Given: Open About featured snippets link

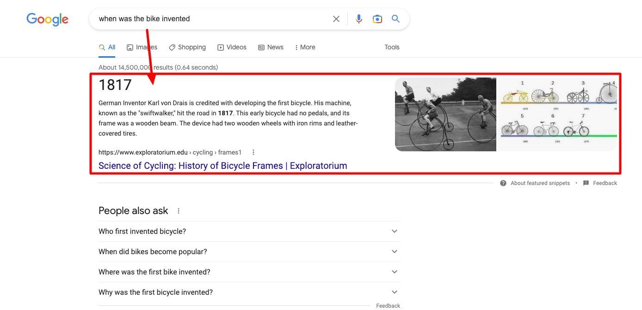Looking at the screenshot, I should (540, 183).
